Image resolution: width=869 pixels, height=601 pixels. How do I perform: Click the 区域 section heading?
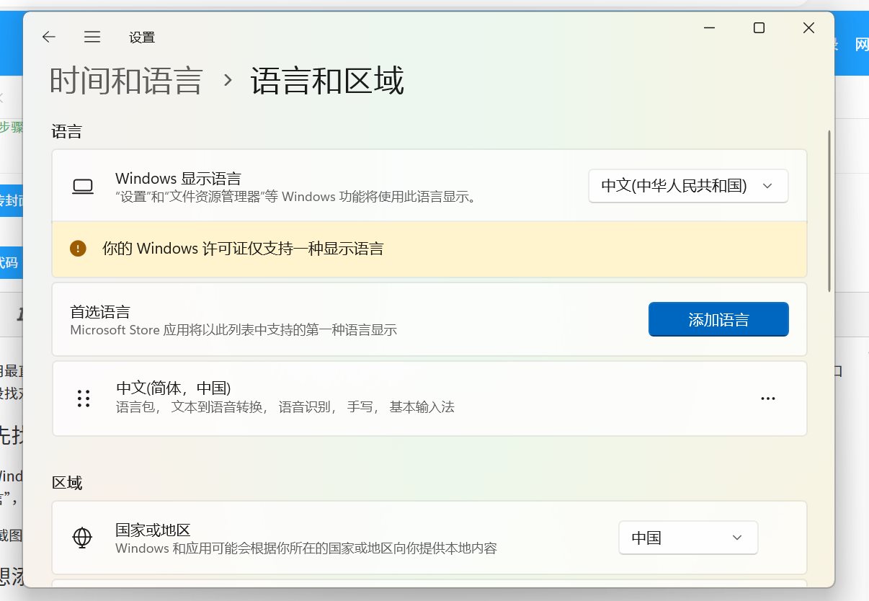[67, 483]
